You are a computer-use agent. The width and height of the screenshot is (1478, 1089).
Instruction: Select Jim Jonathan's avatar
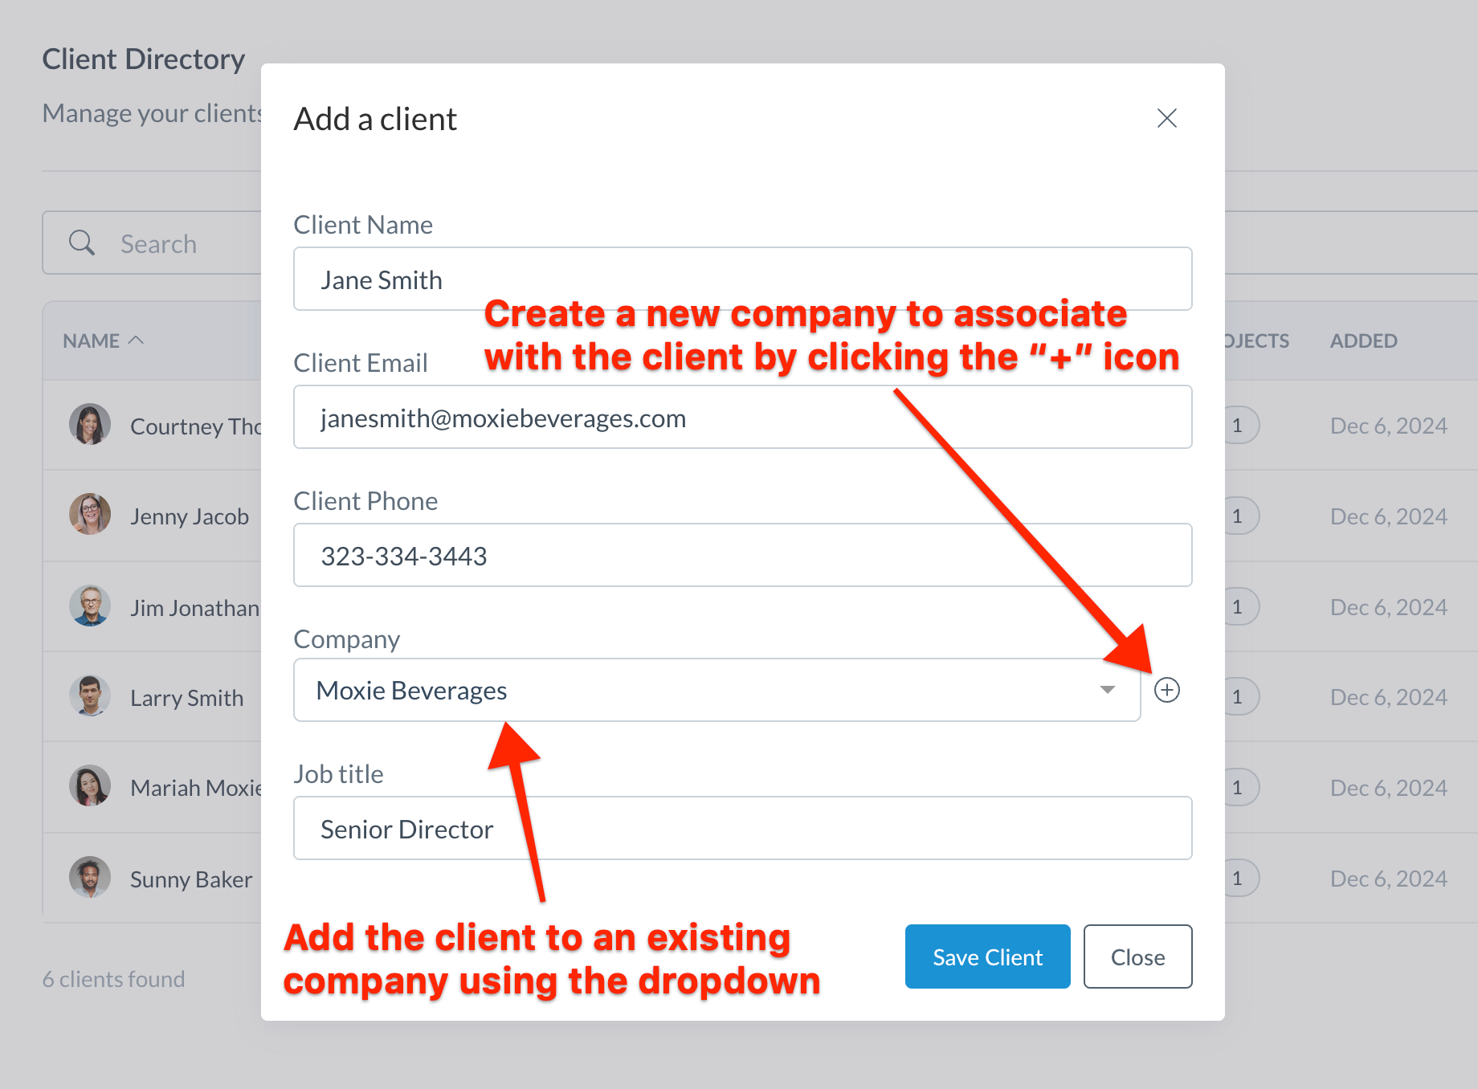click(x=90, y=606)
